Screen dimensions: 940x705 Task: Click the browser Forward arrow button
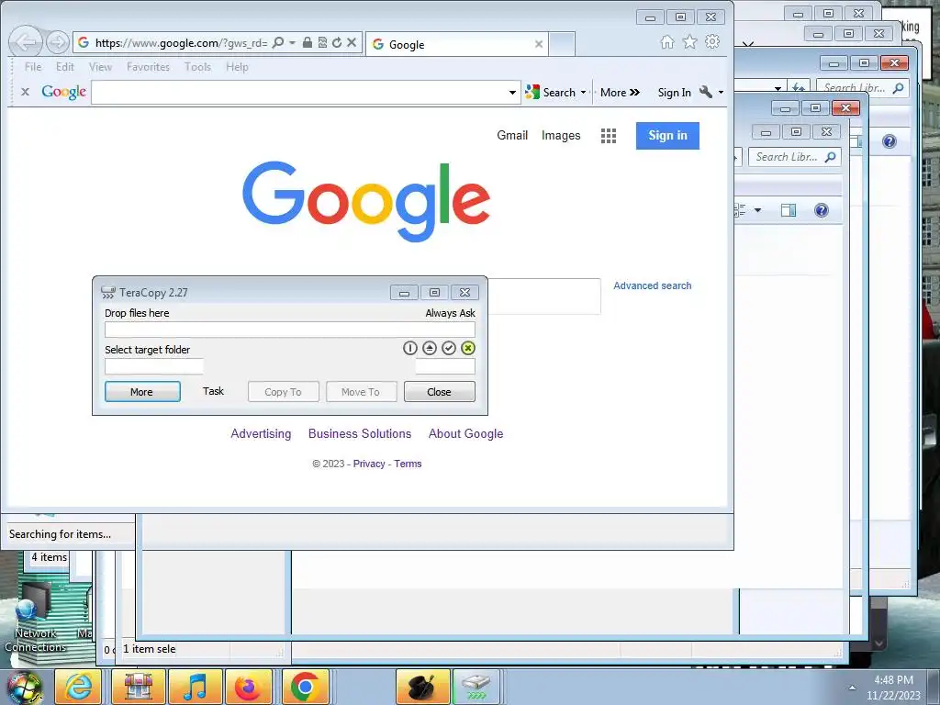(58, 42)
